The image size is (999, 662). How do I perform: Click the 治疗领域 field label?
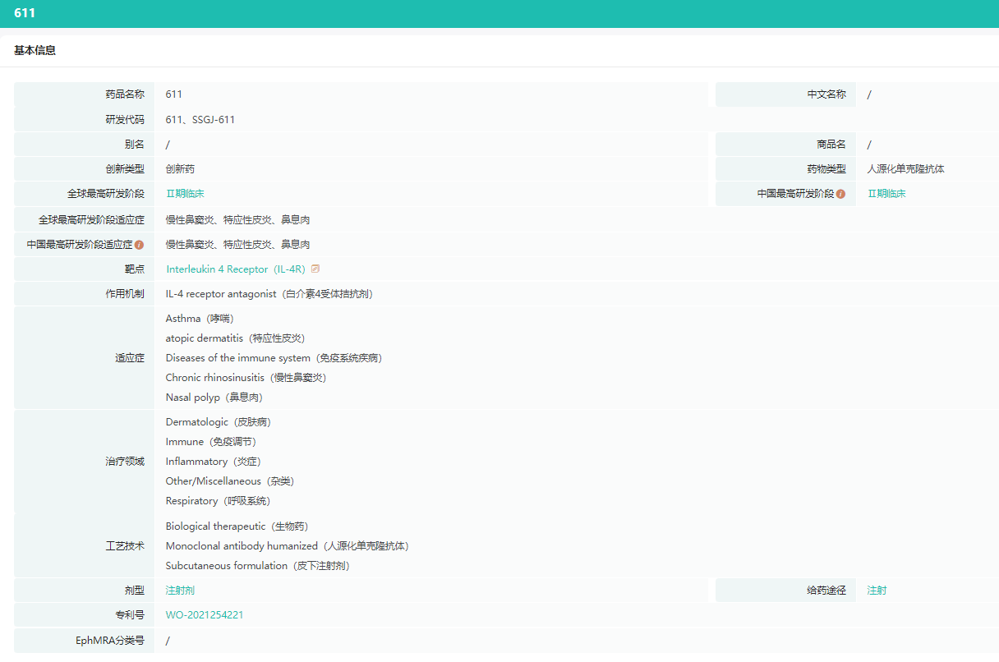click(125, 462)
